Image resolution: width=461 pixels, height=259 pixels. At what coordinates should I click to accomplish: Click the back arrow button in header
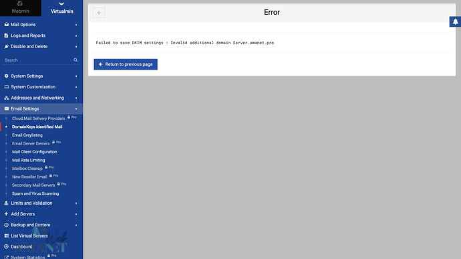pos(99,13)
